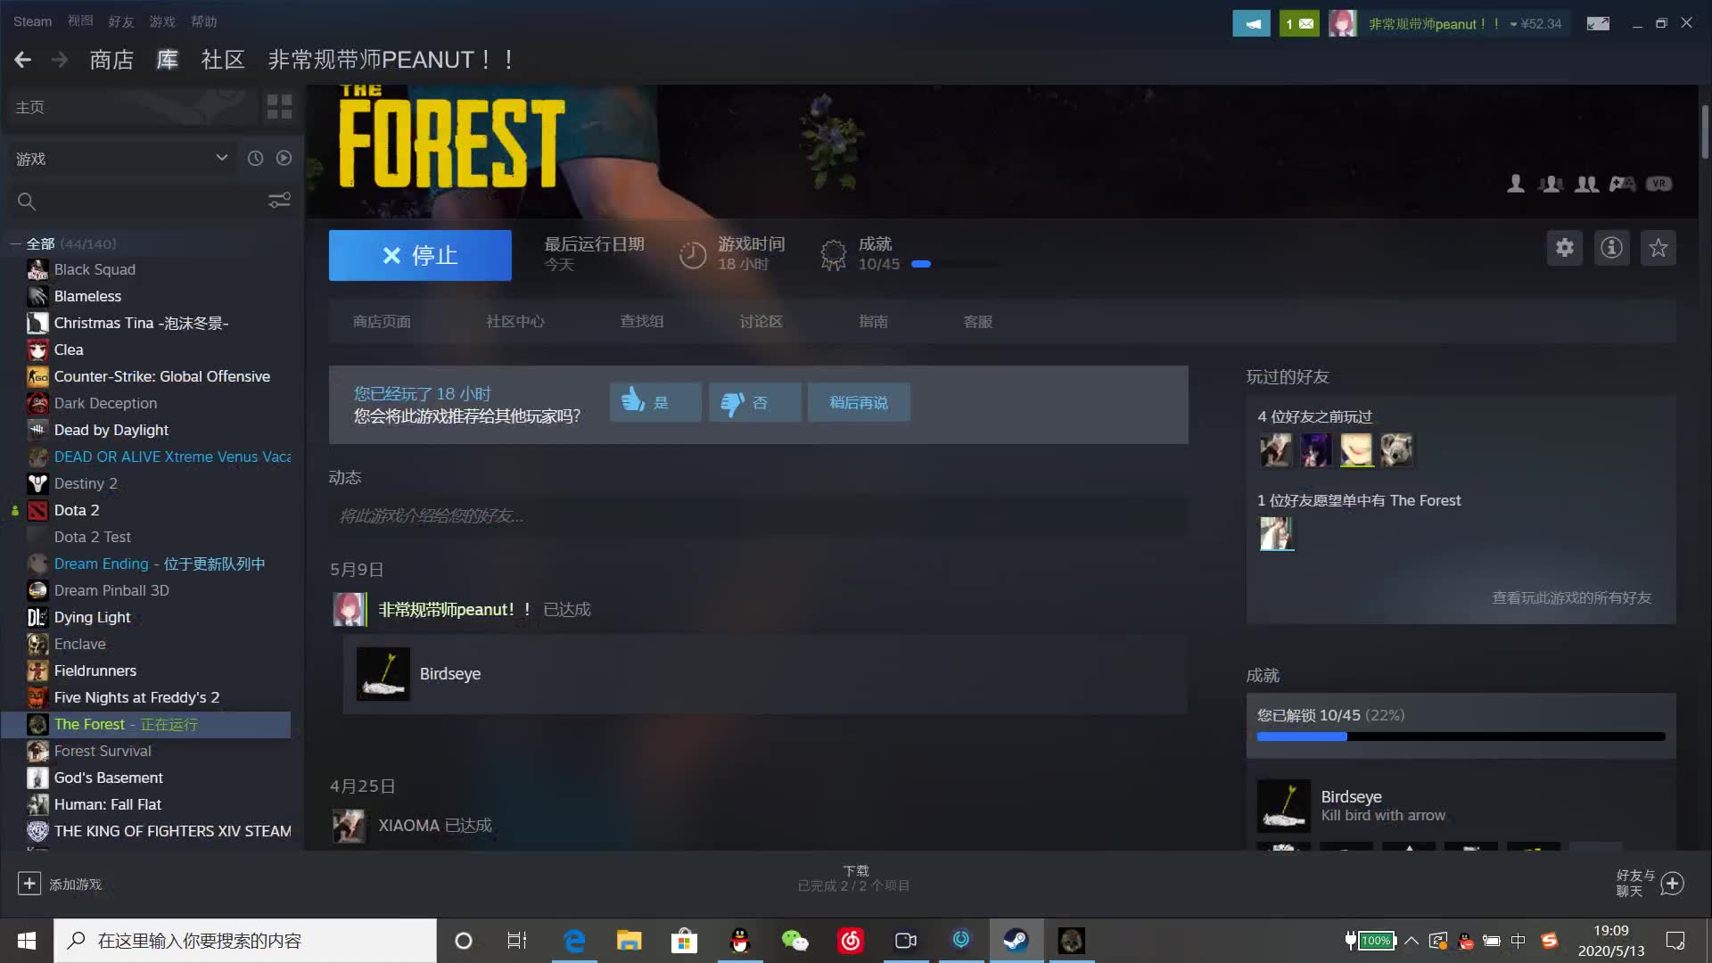The width and height of the screenshot is (1712, 963).
Task: Open game settings gear icon
Action: [x=1565, y=248]
